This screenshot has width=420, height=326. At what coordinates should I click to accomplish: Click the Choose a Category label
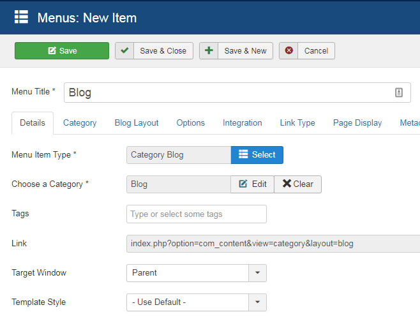[x=50, y=184]
